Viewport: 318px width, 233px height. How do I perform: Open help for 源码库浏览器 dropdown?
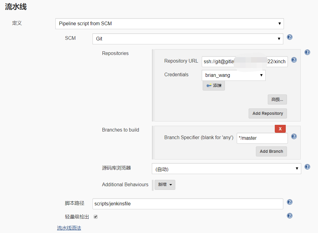[307, 167]
